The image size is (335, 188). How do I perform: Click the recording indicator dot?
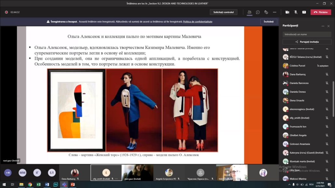(x=7, y=12)
